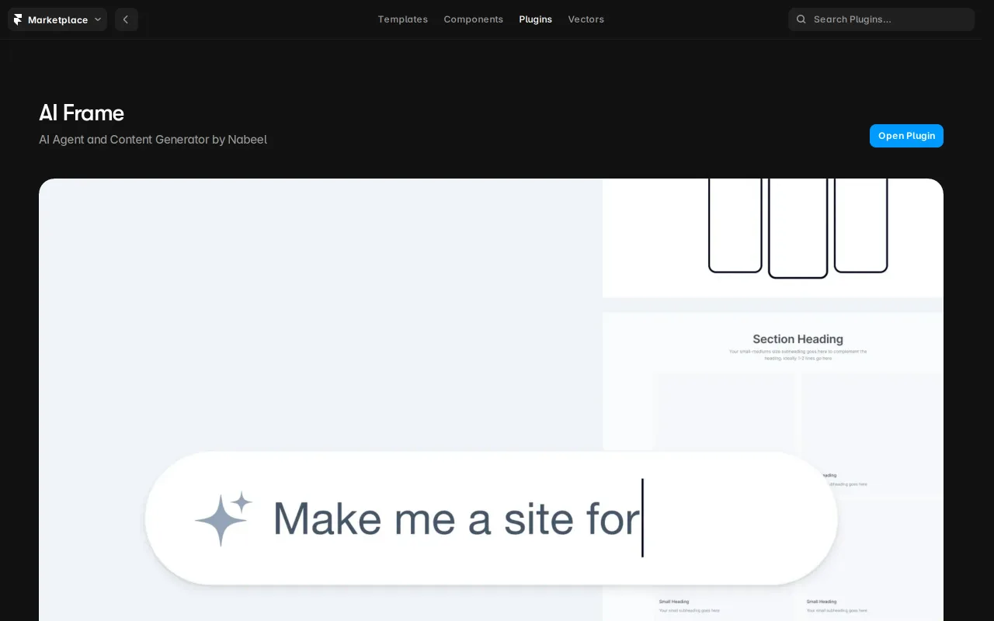Click the search magnifier icon
The image size is (994, 621).
(801, 19)
